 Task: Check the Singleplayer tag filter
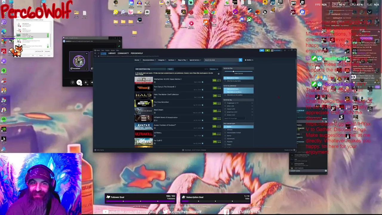point(225,103)
